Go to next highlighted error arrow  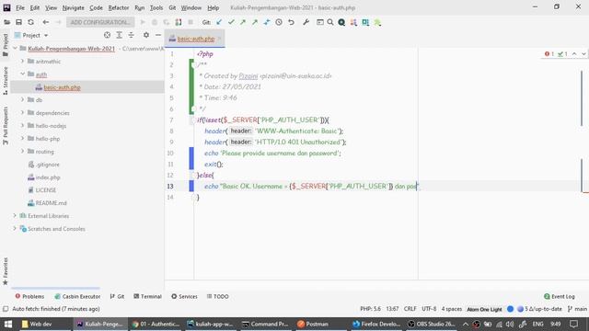[583, 54]
